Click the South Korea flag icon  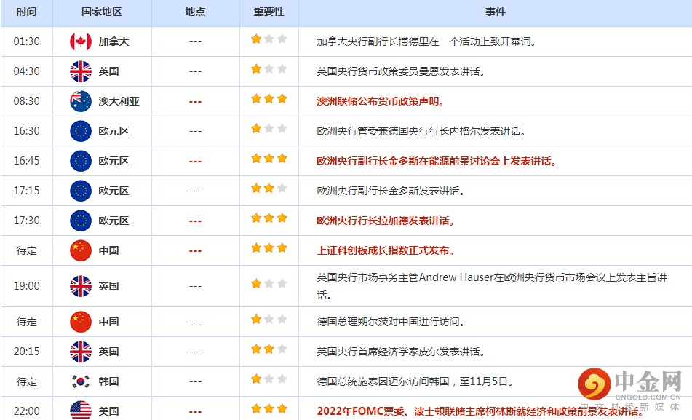pos(80,381)
